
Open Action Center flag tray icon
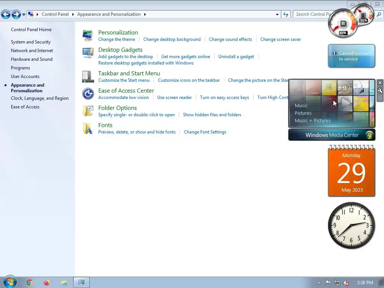[328, 283]
